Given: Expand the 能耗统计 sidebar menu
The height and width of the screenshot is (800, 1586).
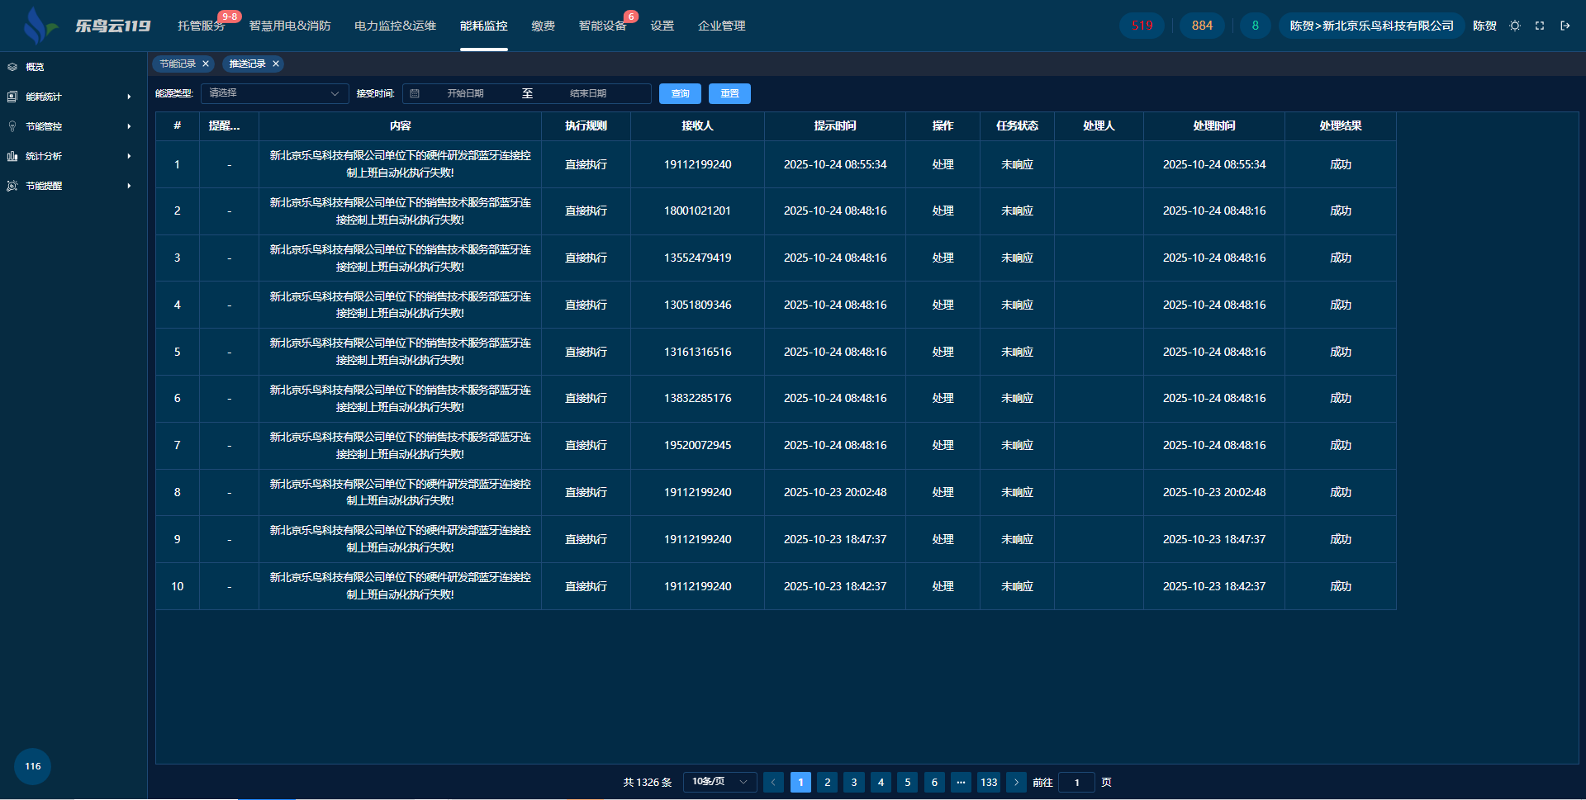Looking at the screenshot, I should click(x=70, y=97).
